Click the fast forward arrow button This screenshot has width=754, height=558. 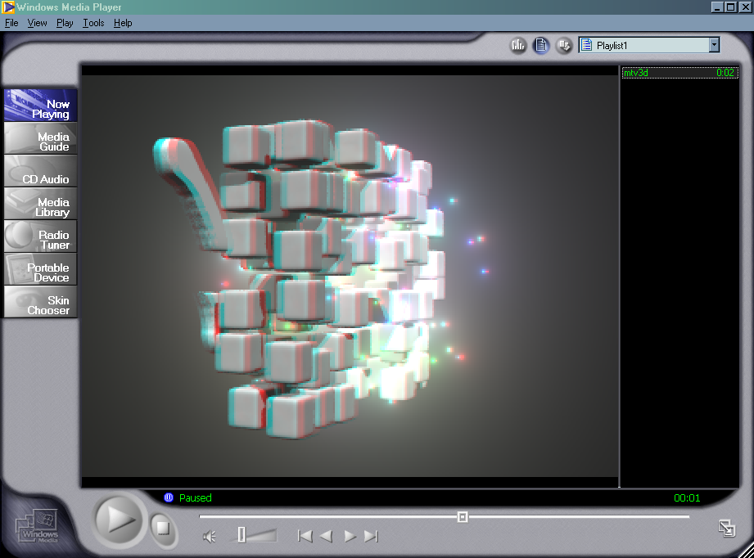tap(350, 536)
